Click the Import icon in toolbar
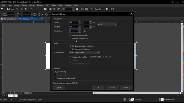This screenshot has height=103, width=184. coord(51,9)
